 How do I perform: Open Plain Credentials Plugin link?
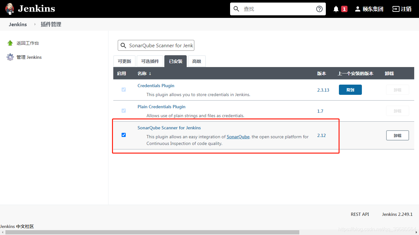(x=161, y=107)
